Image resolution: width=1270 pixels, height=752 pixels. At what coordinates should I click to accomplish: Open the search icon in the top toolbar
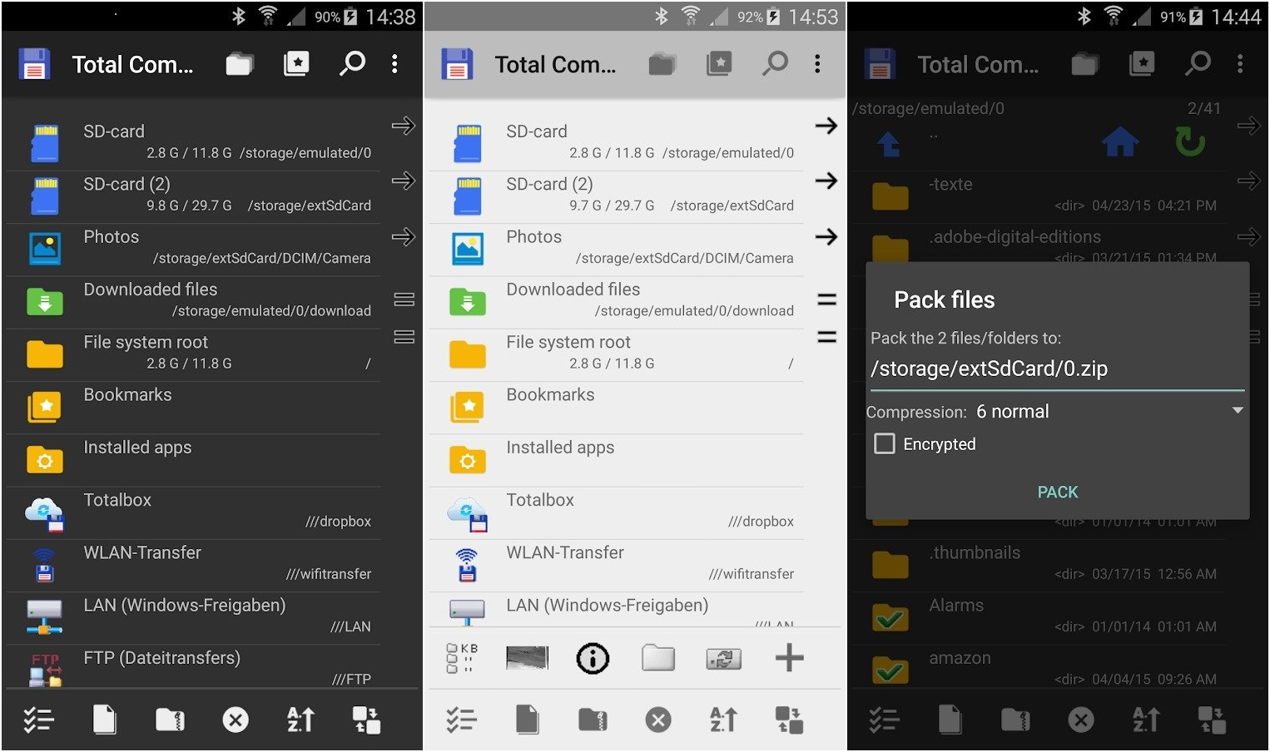pyautogui.click(x=353, y=63)
